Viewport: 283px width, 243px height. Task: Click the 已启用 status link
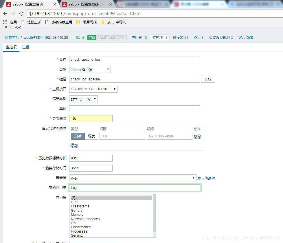tap(79, 38)
